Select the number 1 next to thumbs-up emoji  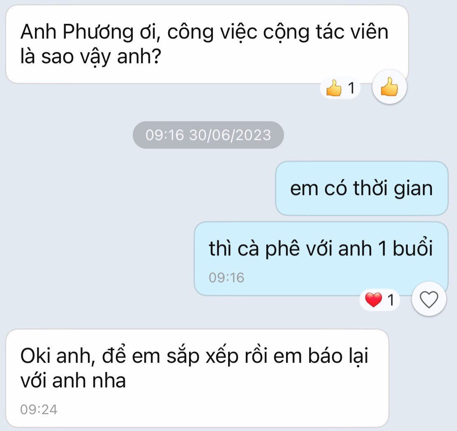coord(351,88)
